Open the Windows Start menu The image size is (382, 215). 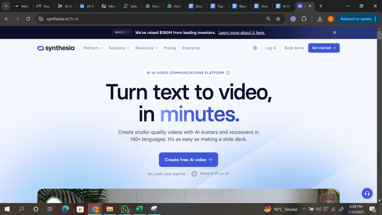tap(7, 209)
